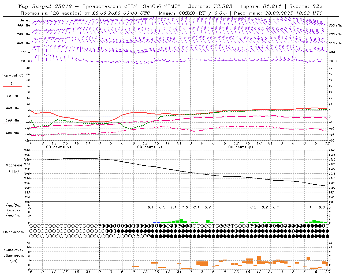Click the (км) unit label under облачность
The image size is (343, 274).
point(14,261)
